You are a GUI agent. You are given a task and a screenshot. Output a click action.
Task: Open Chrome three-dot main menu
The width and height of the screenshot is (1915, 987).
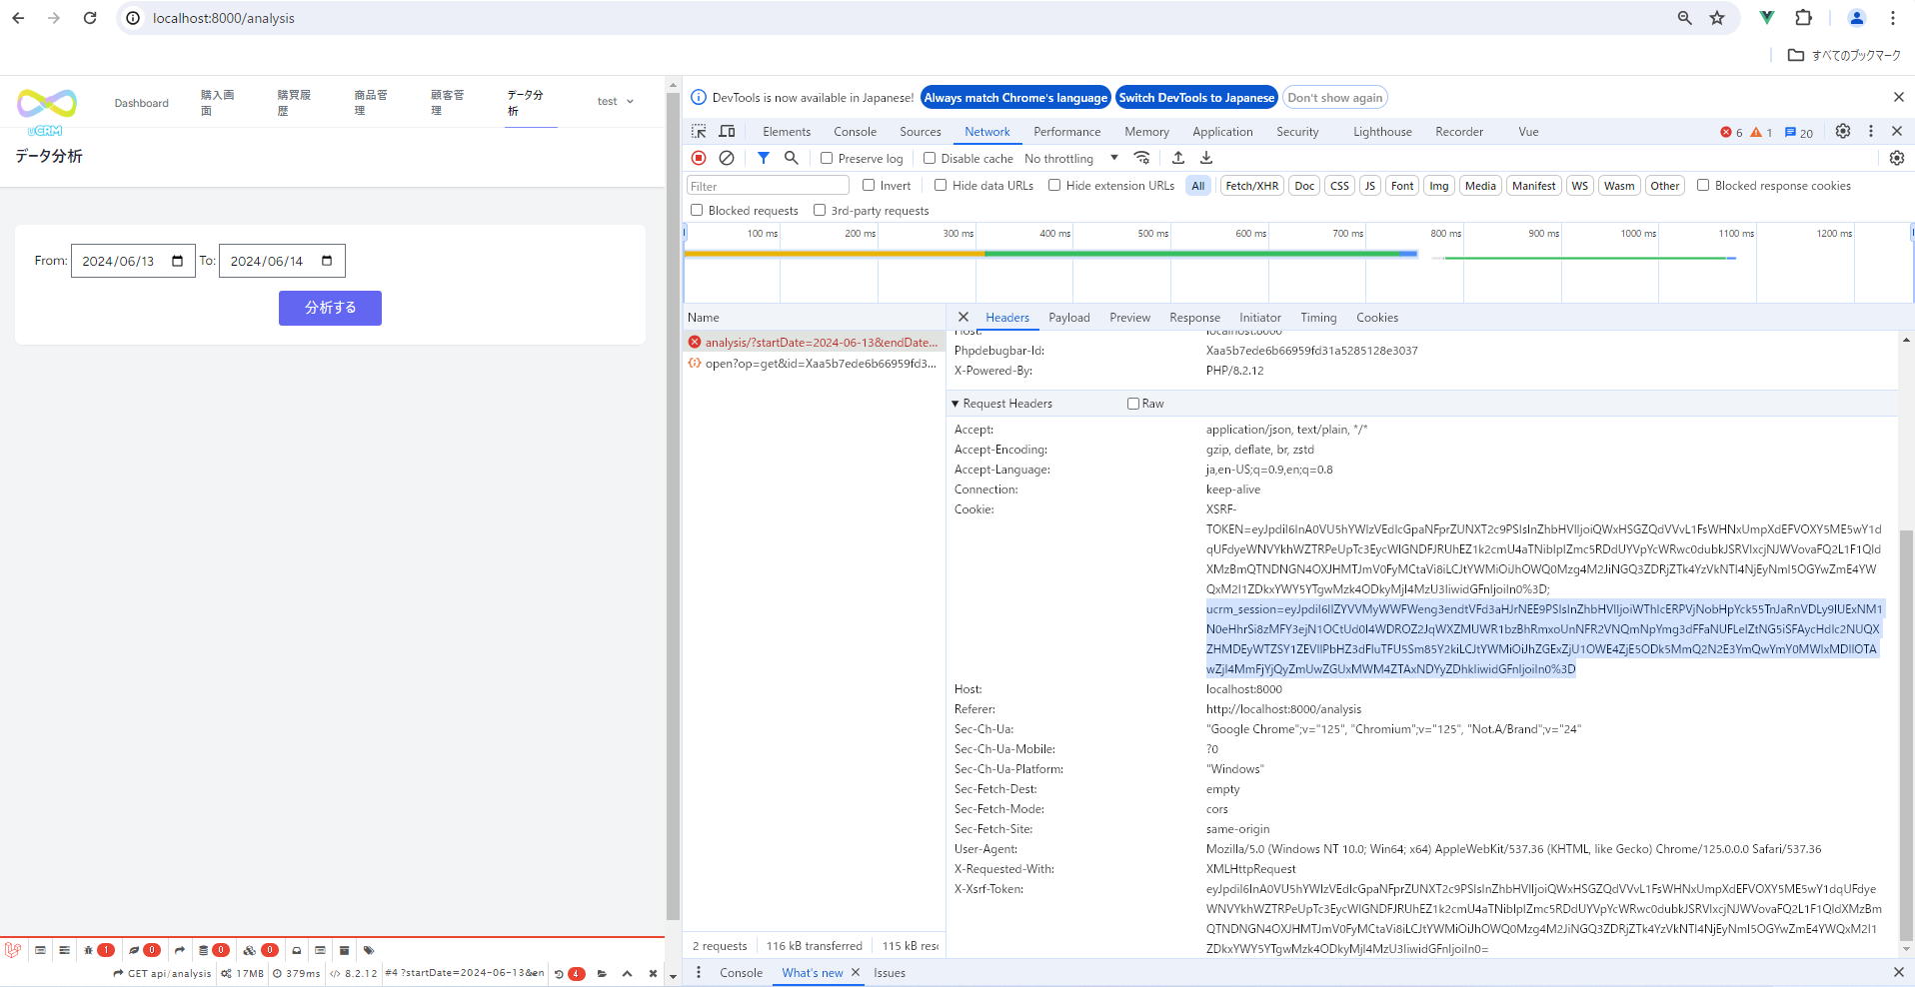click(x=1893, y=18)
